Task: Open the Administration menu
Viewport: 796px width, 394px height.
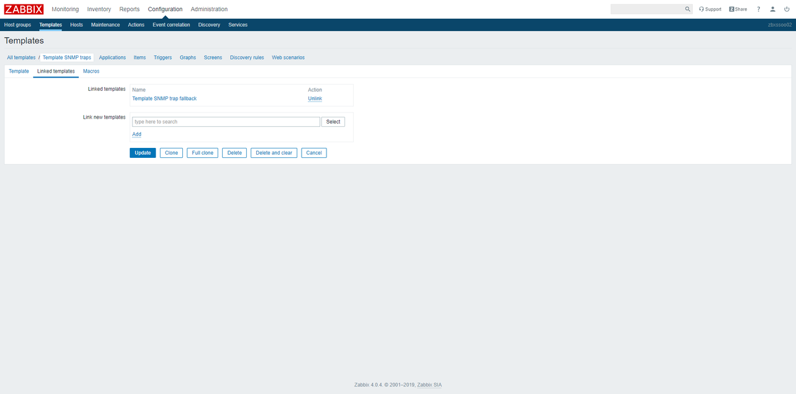Action: (209, 9)
